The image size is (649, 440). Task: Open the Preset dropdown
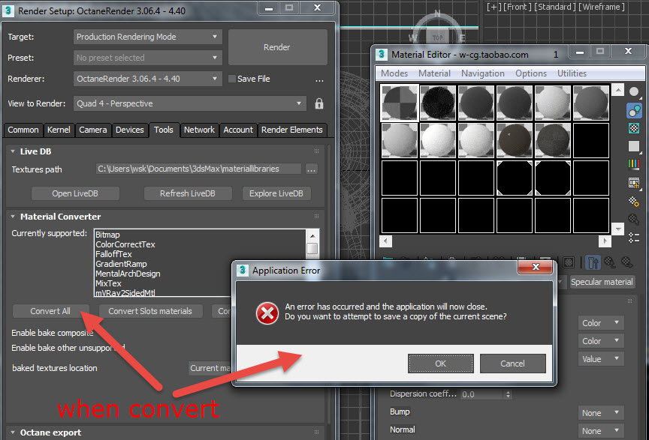[148, 58]
